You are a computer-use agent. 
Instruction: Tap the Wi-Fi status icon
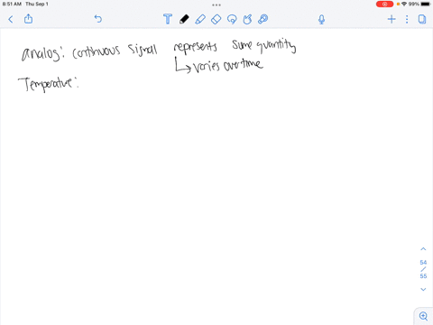(404, 5)
